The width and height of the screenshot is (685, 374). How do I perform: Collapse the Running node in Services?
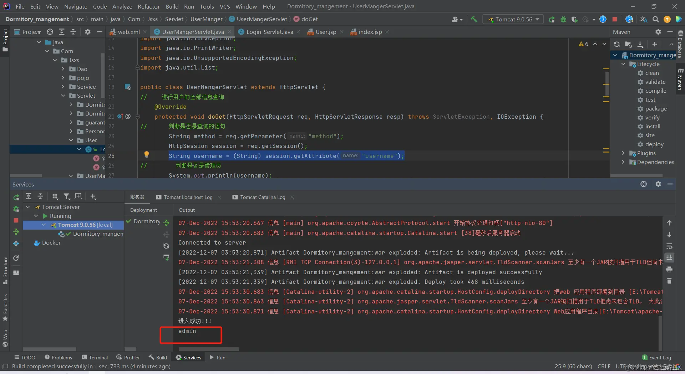point(36,216)
